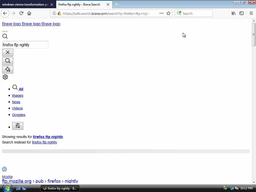Open the search filters sliders button
This screenshot has height=192, width=256.
[18, 126]
